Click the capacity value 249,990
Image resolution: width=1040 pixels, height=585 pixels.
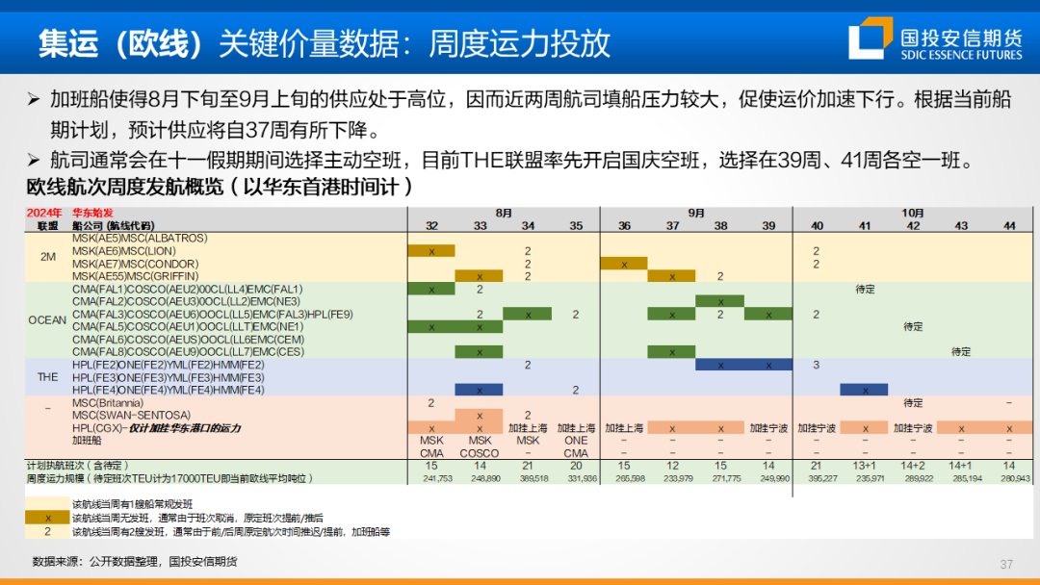[x=774, y=478]
